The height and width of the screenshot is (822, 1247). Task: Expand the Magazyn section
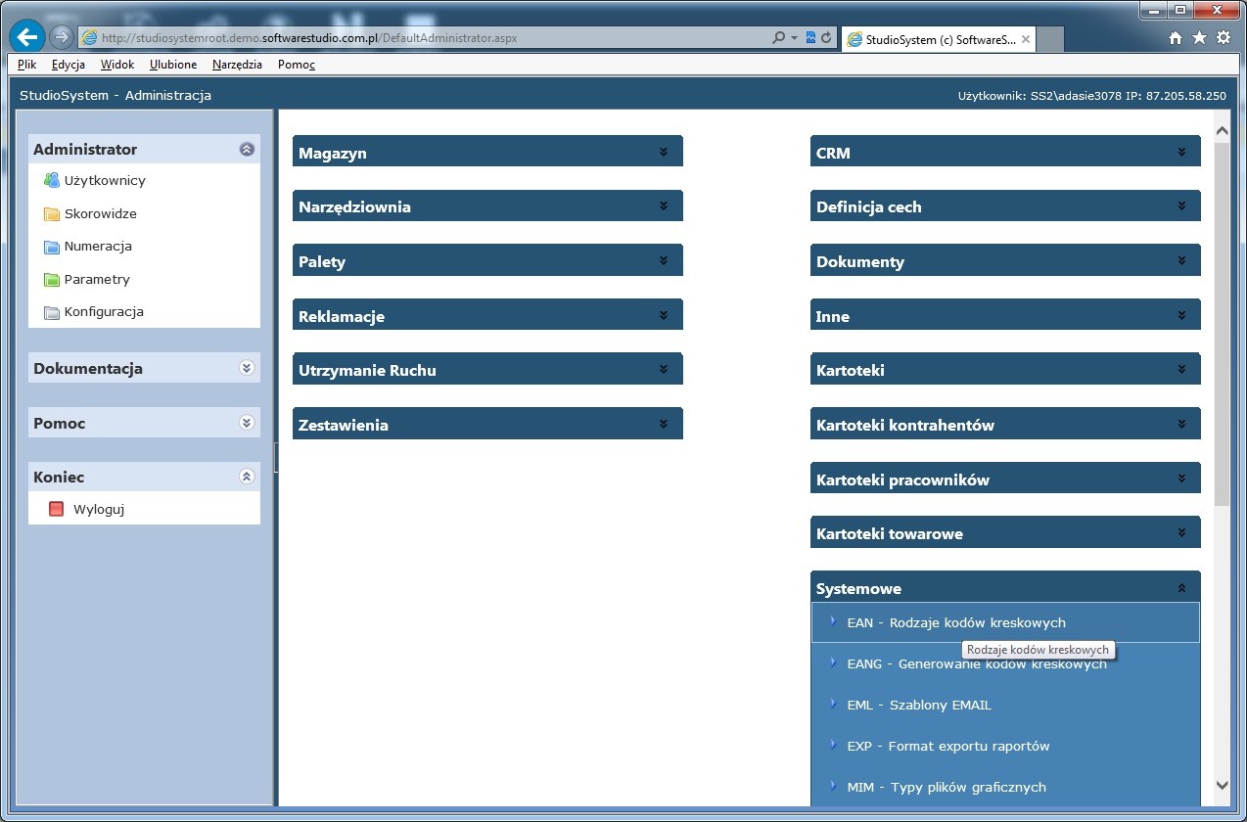(664, 153)
